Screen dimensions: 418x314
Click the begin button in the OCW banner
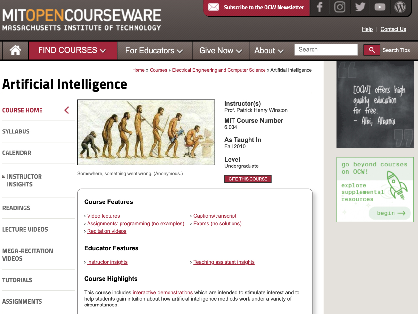390,213
